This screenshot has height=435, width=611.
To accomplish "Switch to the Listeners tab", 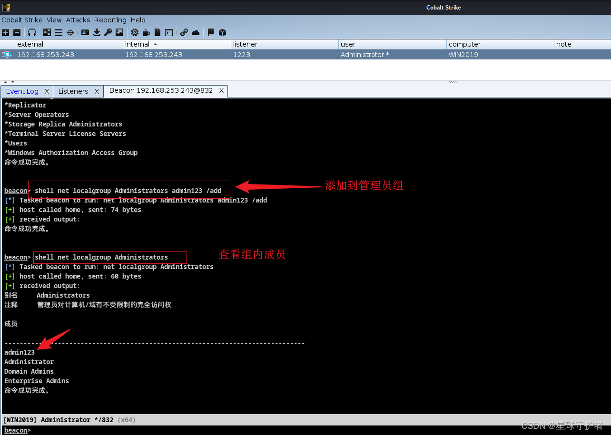I will [x=73, y=91].
